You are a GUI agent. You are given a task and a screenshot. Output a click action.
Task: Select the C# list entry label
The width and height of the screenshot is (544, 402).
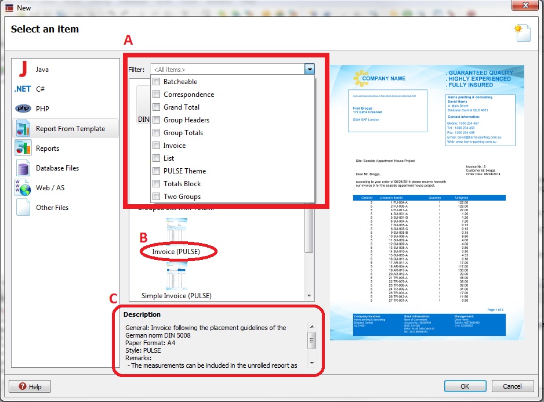click(40, 89)
